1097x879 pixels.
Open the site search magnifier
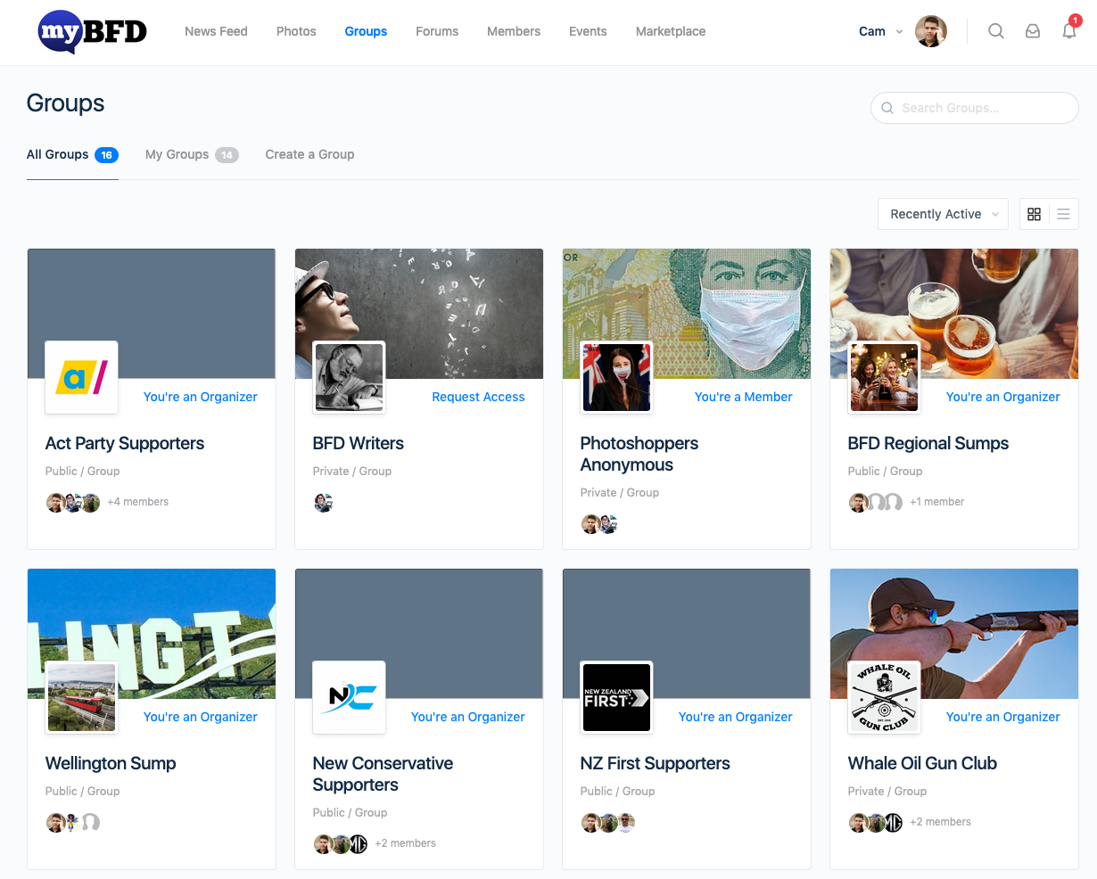click(996, 30)
